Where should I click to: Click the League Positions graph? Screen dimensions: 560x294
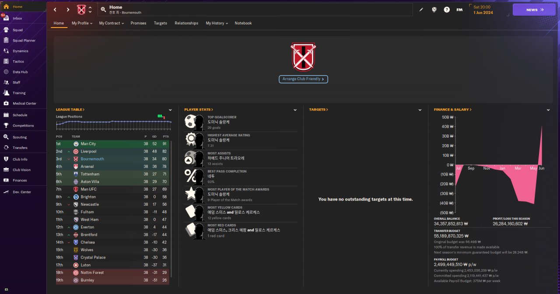pyautogui.click(x=114, y=125)
